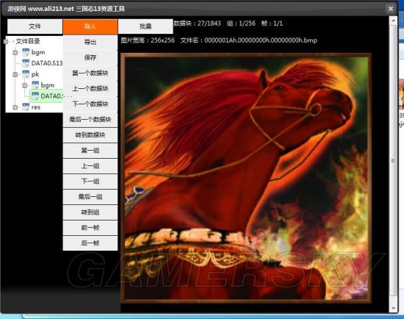Screen dimensions: 404x319
Task: Select 转到组 option
Action: pyautogui.click(x=90, y=212)
